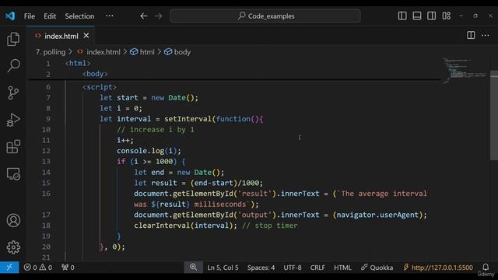This screenshot has height=280, width=498.
Task: Click the '<script>' tag on line 6
Action: (100, 87)
